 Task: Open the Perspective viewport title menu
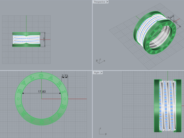click(100, 2)
